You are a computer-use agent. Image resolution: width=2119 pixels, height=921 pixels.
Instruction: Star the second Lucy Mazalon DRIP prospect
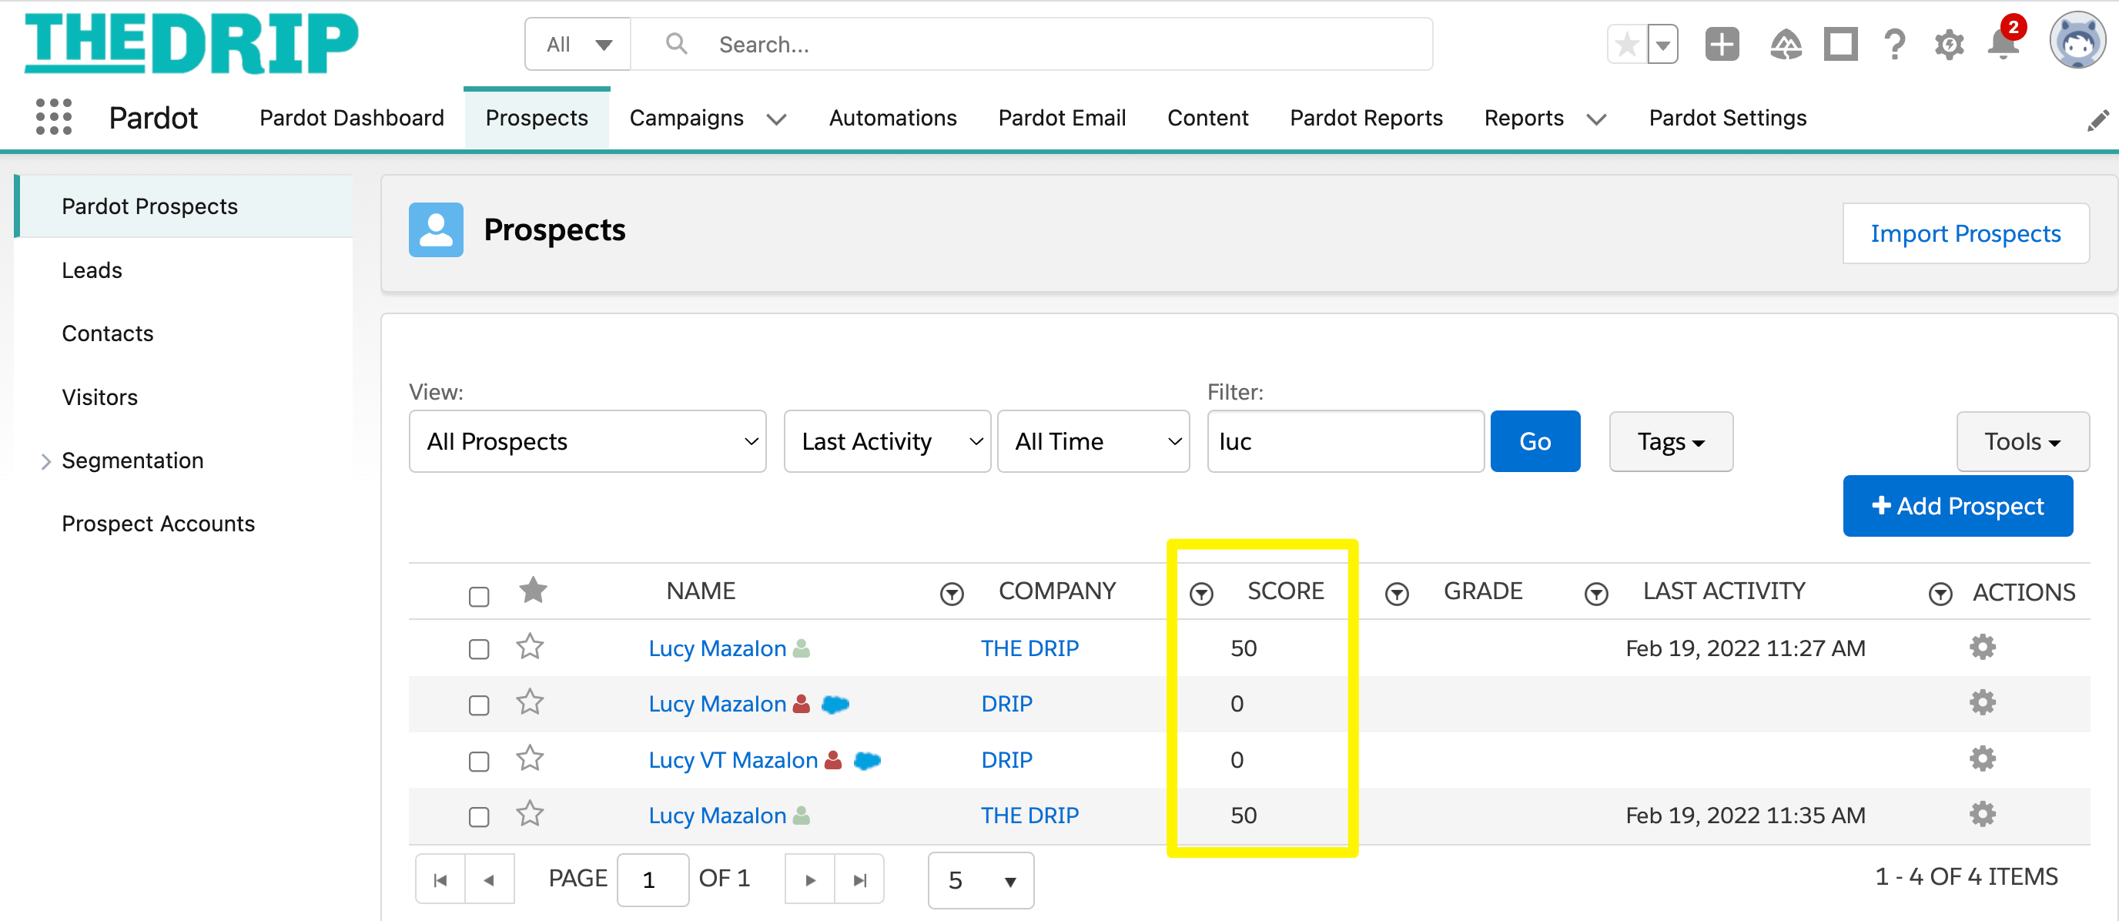(x=530, y=702)
